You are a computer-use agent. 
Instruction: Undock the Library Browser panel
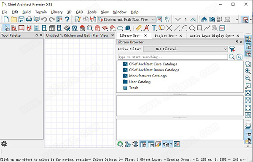click(x=237, y=42)
